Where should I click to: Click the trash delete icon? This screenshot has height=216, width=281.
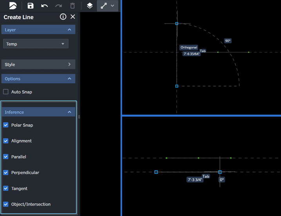click(72, 6)
